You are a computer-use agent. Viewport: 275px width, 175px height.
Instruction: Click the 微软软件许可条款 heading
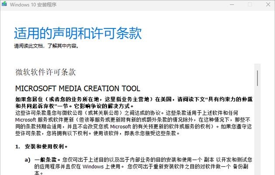pos(45,72)
